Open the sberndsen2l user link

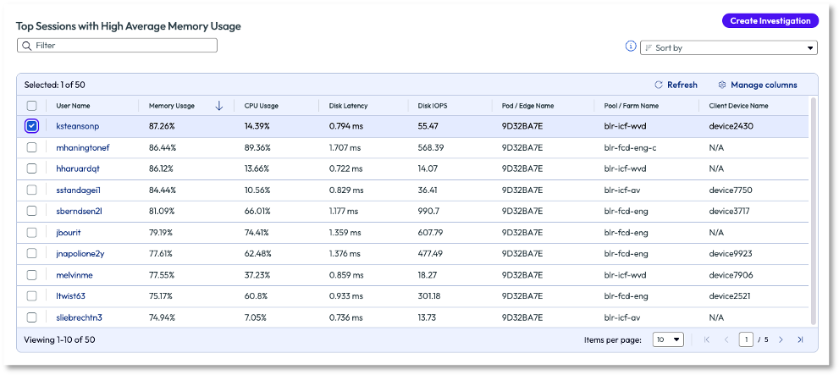tap(79, 211)
